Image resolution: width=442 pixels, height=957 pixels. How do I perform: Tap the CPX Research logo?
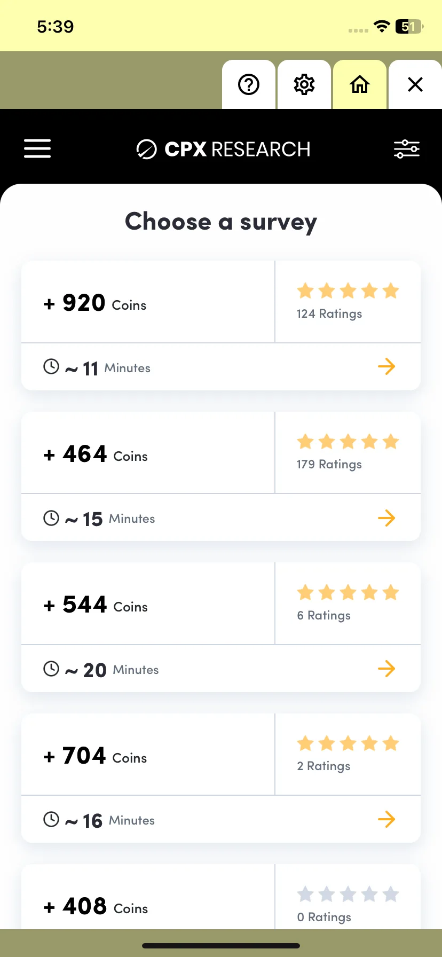pyautogui.click(x=223, y=149)
